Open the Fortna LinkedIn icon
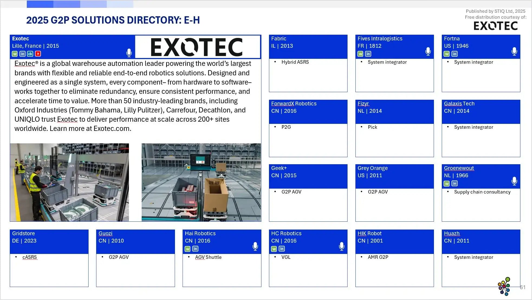532x300 pixels. point(455,54)
